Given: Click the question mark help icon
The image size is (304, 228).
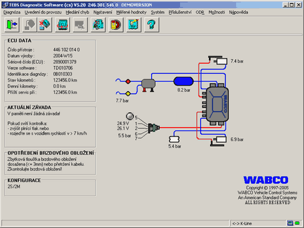Looking at the screenshot, I should [152, 25].
